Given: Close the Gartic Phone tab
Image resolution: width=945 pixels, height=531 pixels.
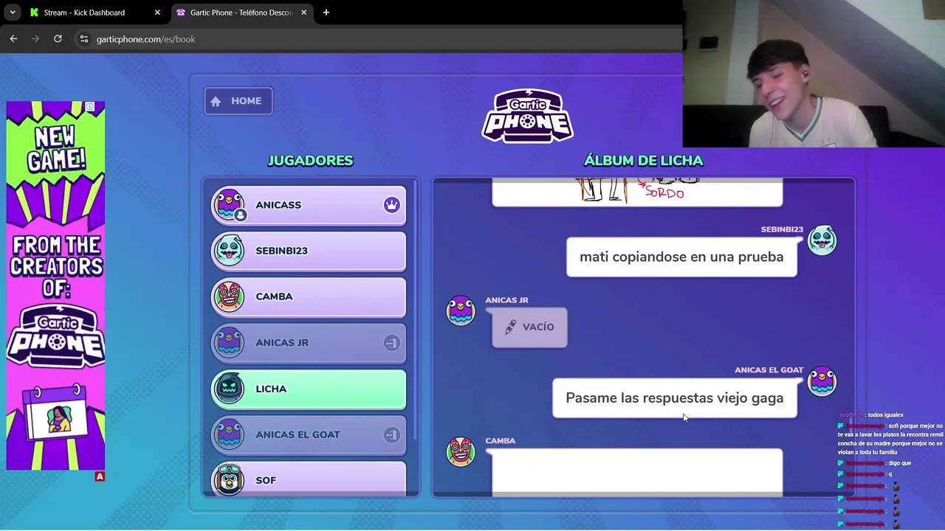Looking at the screenshot, I should coord(303,13).
